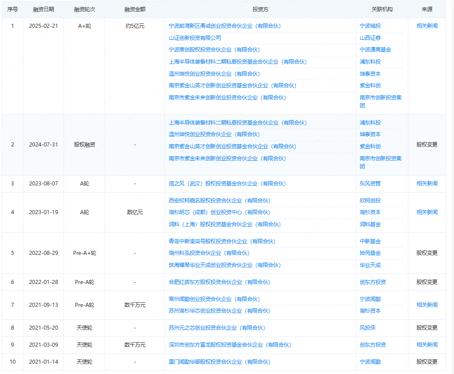
Task: Open 温州坤悦创业投资 investor in 股权融资 row
Action: pyautogui.click(x=214, y=134)
